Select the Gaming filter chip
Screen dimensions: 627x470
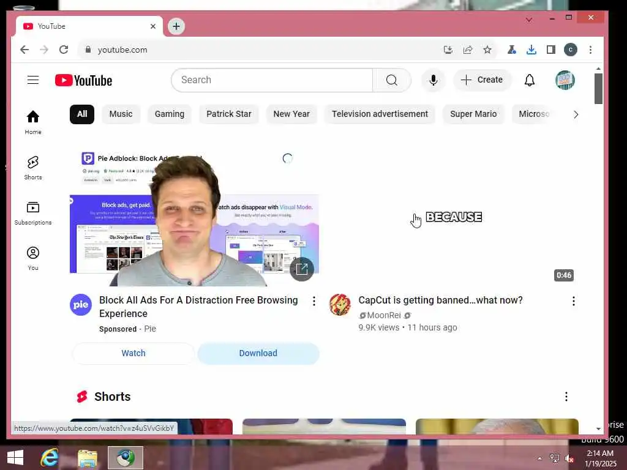170,114
